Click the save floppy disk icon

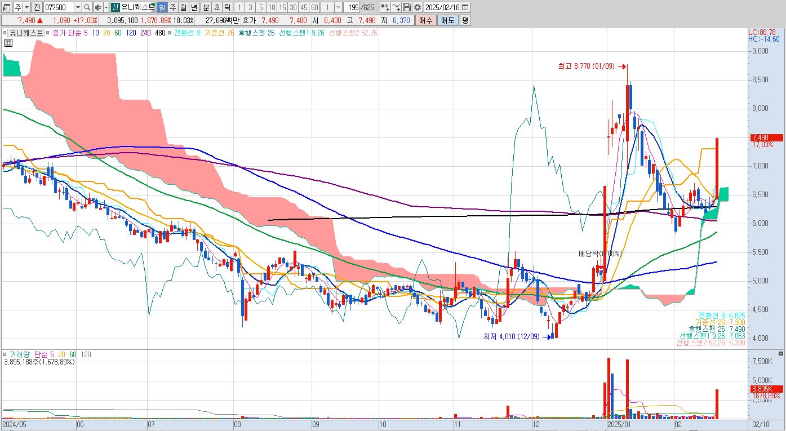(406, 7)
